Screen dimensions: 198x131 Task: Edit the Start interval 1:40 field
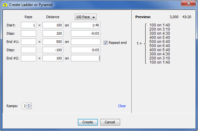85,25
